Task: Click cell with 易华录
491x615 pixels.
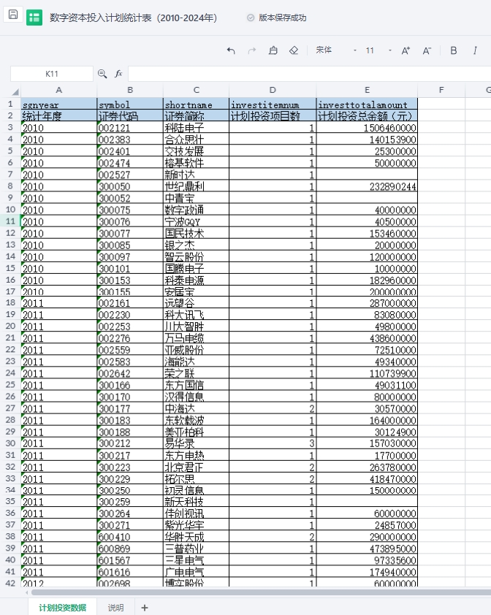Action: pos(197,443)
